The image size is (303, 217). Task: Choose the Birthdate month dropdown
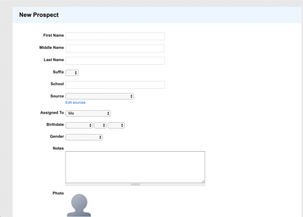pyautogui.click(x=79, y=125)
